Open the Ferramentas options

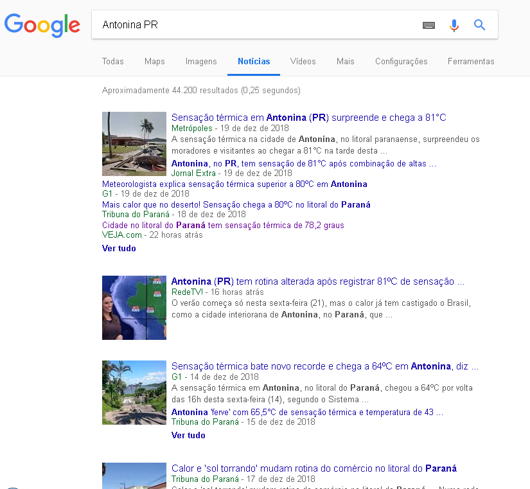click(x=471, y=61)
